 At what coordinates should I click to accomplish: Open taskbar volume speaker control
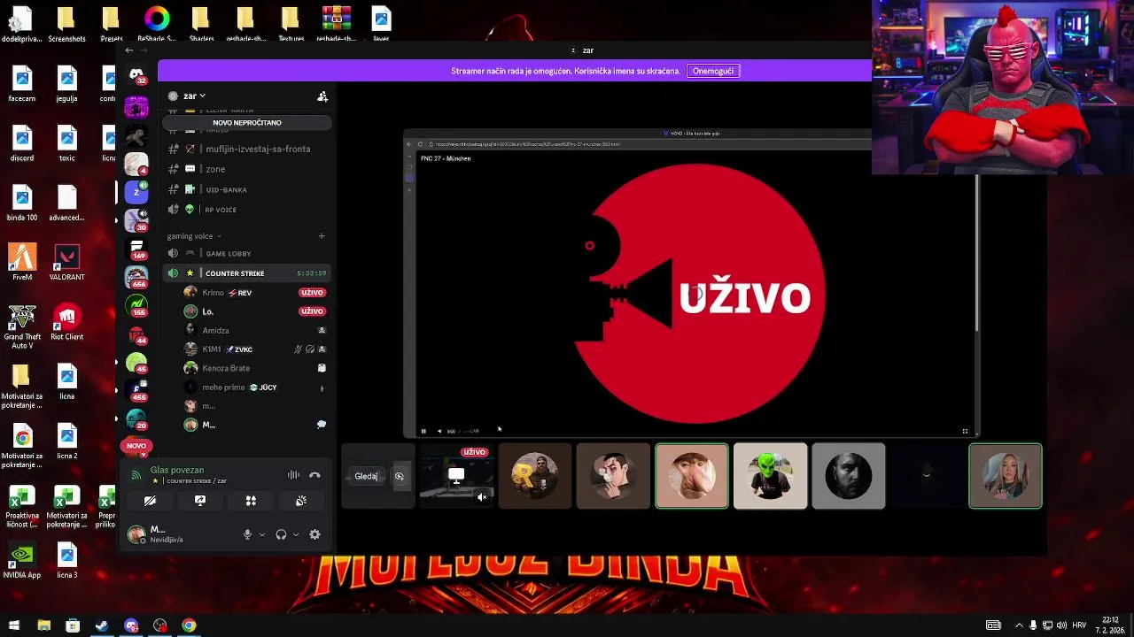(1063, 625)
